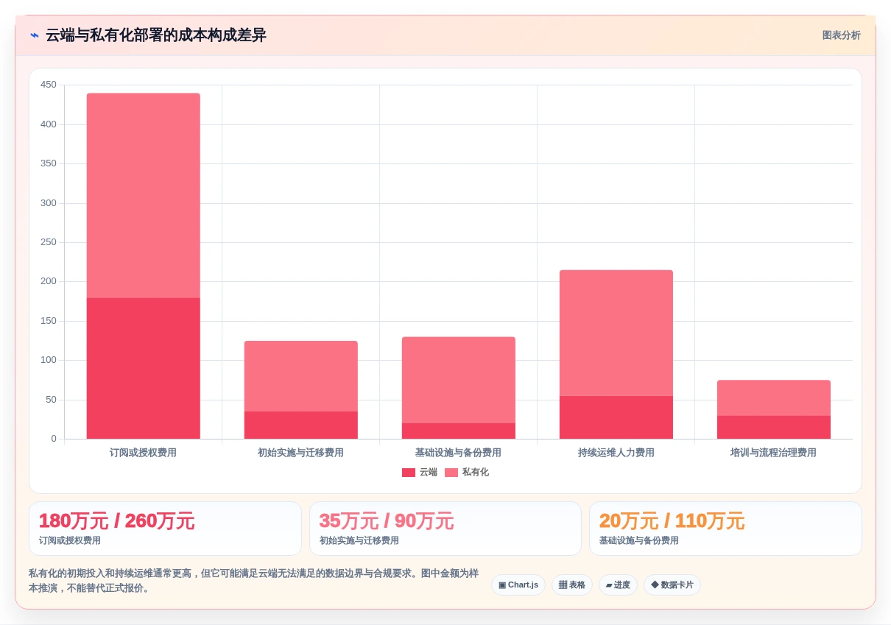Click the footnote paragraph starting 私有化的初期投入

[253, 581]
